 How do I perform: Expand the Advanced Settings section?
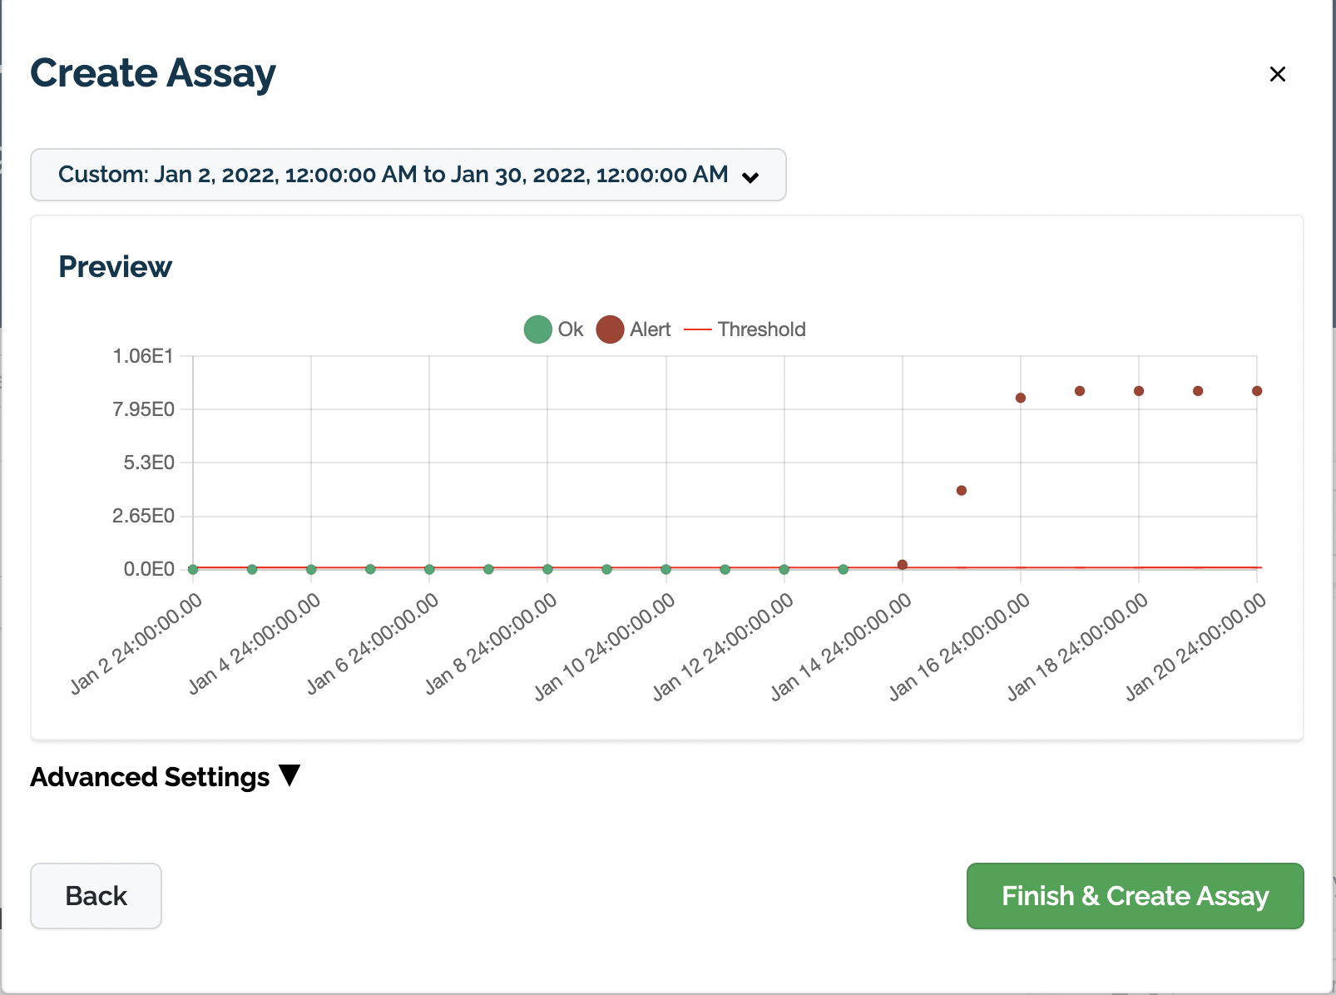(163, 777)
